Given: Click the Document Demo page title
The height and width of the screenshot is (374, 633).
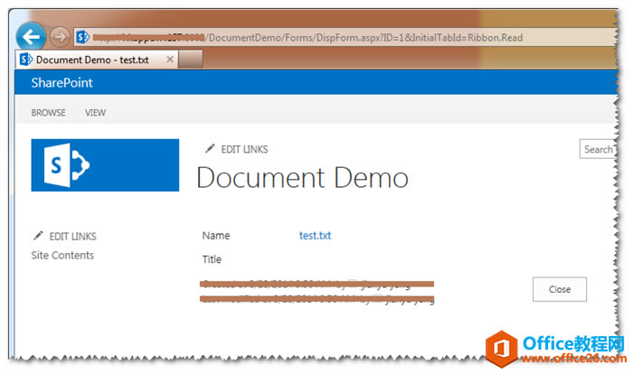Looking at the screenshot, I should (302, 178).
